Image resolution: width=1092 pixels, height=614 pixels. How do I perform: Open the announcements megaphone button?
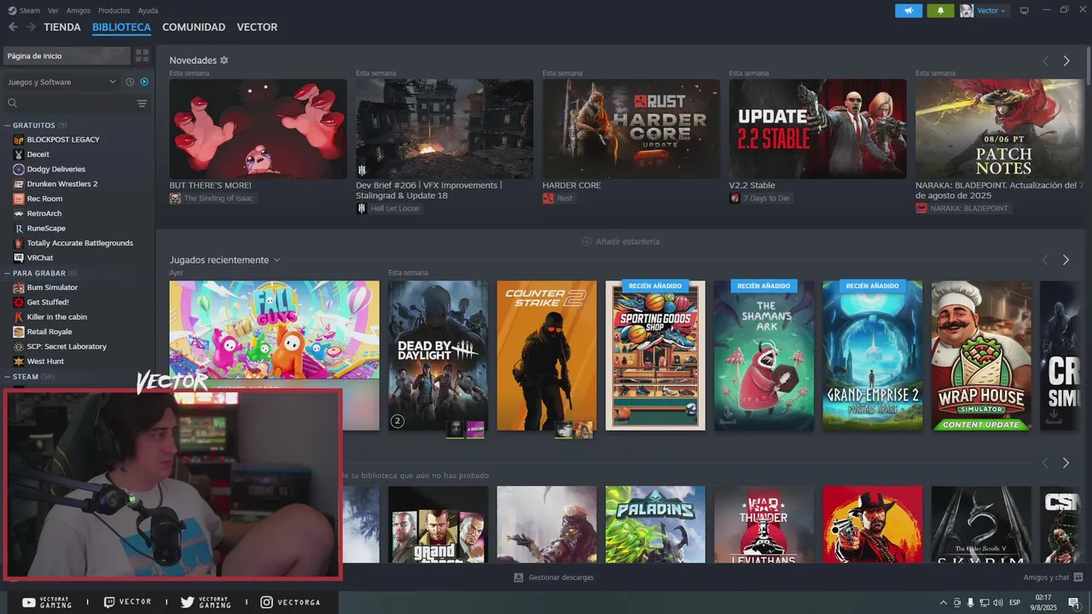909,10
